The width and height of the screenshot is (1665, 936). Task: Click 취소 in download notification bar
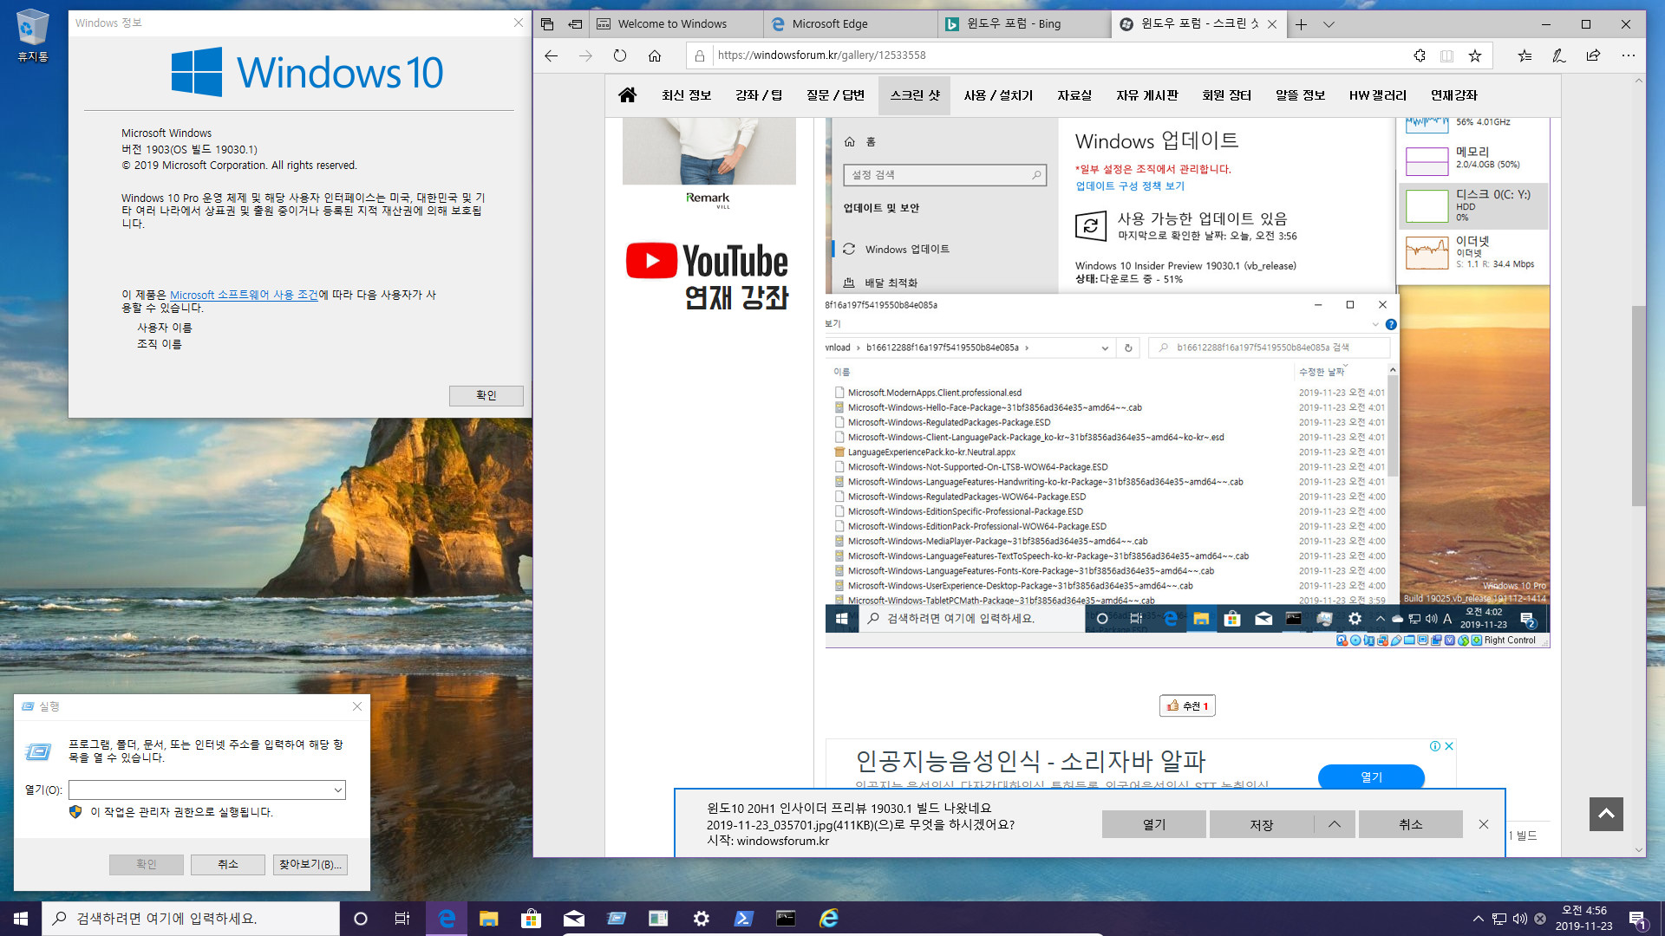(x=1410, y=824)
